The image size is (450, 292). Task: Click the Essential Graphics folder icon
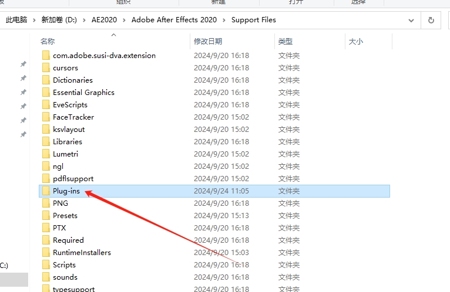[46, 92]
